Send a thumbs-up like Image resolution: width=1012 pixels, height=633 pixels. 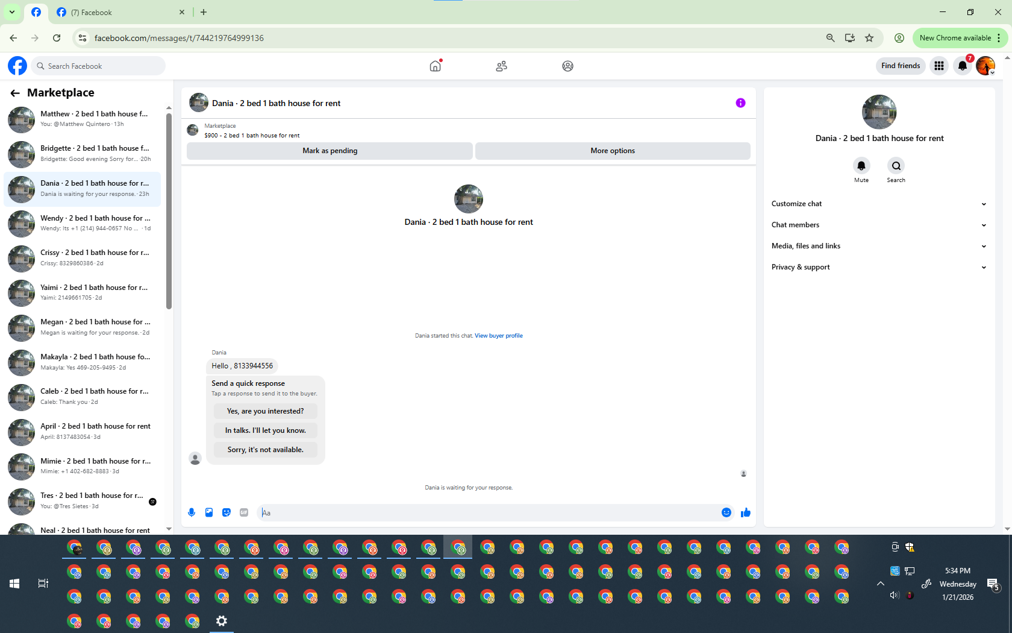point(746,512)
